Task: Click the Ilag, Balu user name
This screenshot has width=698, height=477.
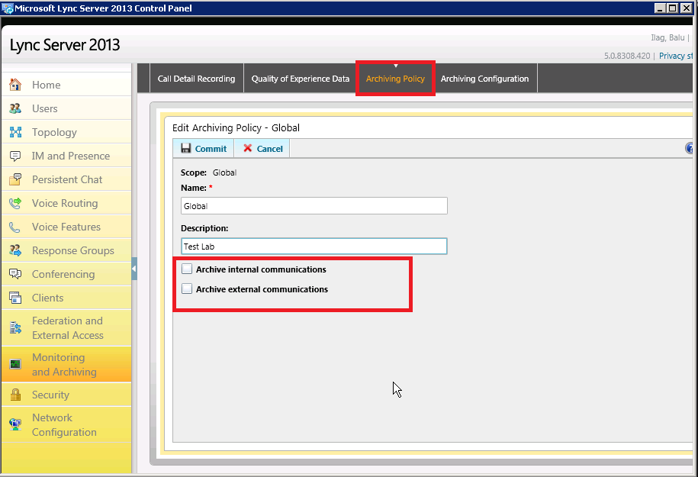Action: tap(667, 37)
